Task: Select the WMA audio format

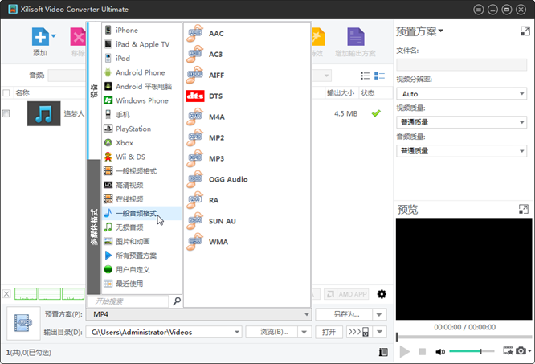Action: 218,242
